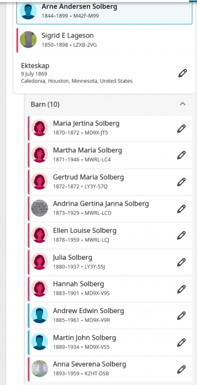Image resolution: width=197 pixels, height=385 pixels.
Task: Edit Andrew Edwin Solberg's relationship
Action: coord(181,316)
